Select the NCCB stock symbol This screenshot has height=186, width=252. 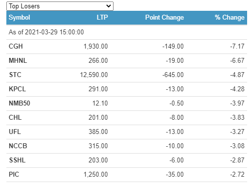tap(18, 146)
